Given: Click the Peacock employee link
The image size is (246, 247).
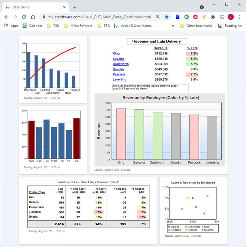Looking at the screenshot, I should (119, 74).
